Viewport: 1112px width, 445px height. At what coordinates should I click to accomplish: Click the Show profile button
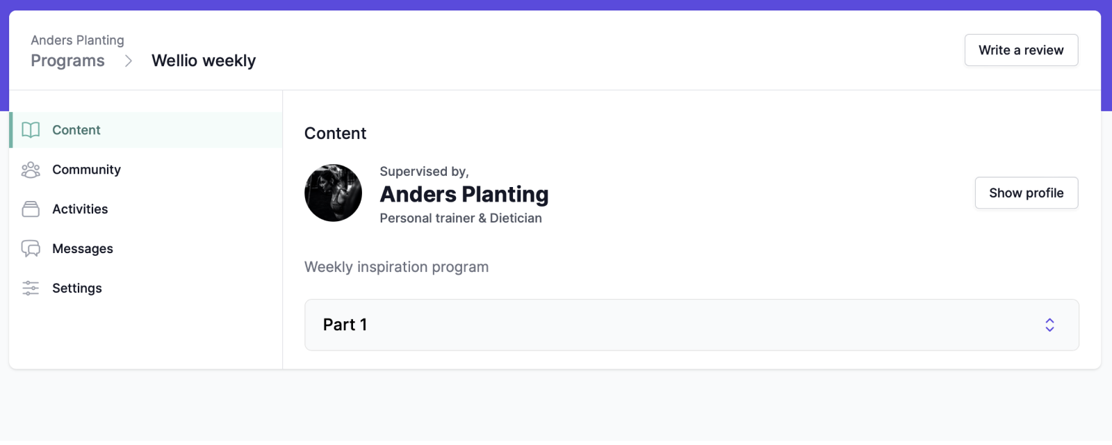tap(1027, 193)
